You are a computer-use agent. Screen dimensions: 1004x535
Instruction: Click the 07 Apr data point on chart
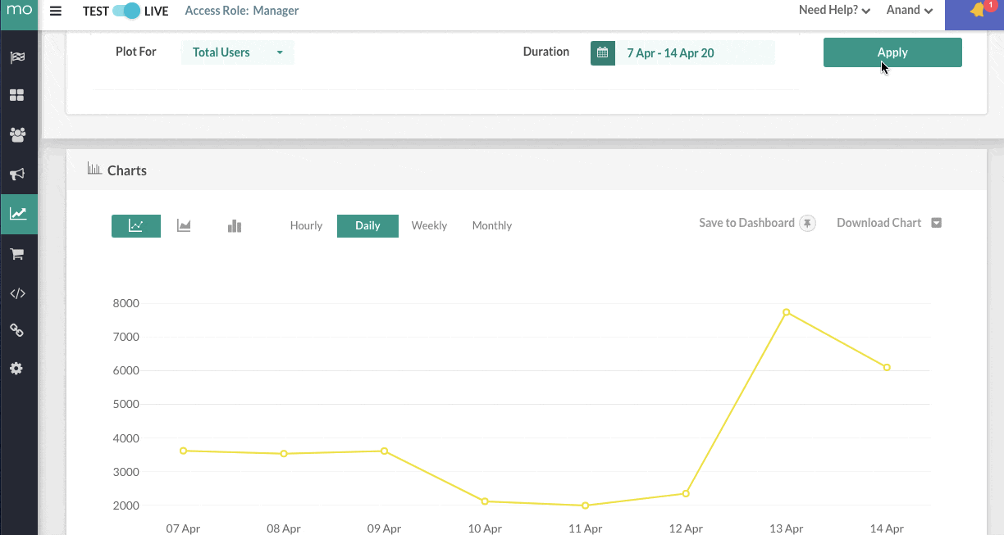click(x=183, y=451)
